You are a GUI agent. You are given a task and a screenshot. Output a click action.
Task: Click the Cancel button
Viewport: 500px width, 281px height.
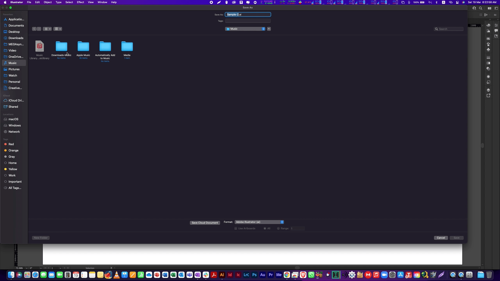(441, 238)
